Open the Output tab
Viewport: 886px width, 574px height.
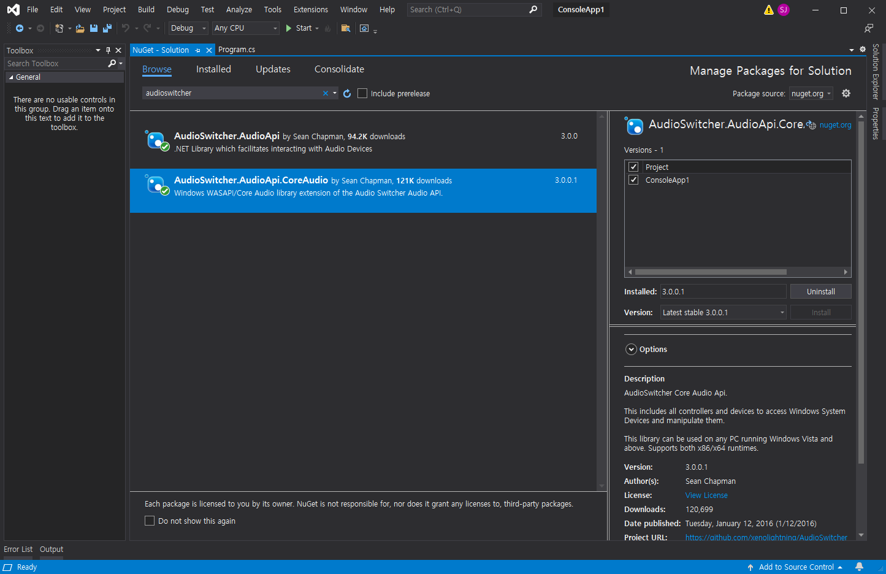coord(52,549)
